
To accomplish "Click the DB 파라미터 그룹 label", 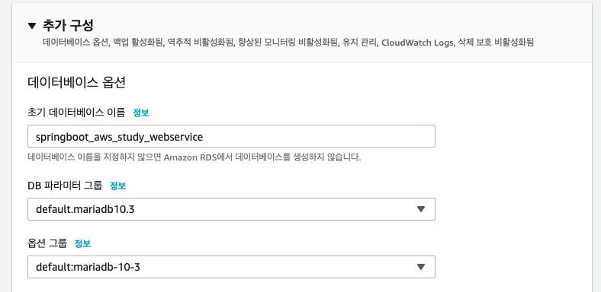I will pyautogui.click(x=65, y=186).
